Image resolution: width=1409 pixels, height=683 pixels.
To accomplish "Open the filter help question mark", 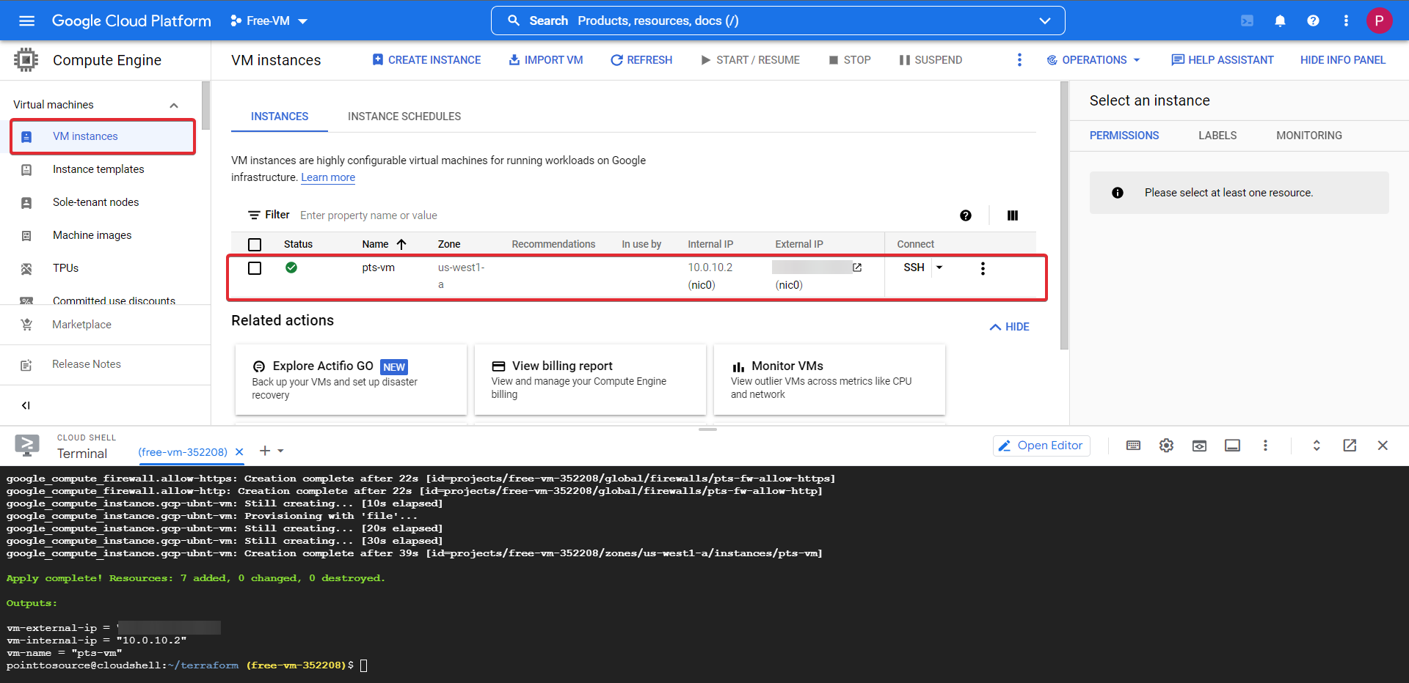I will pos(966,215).
